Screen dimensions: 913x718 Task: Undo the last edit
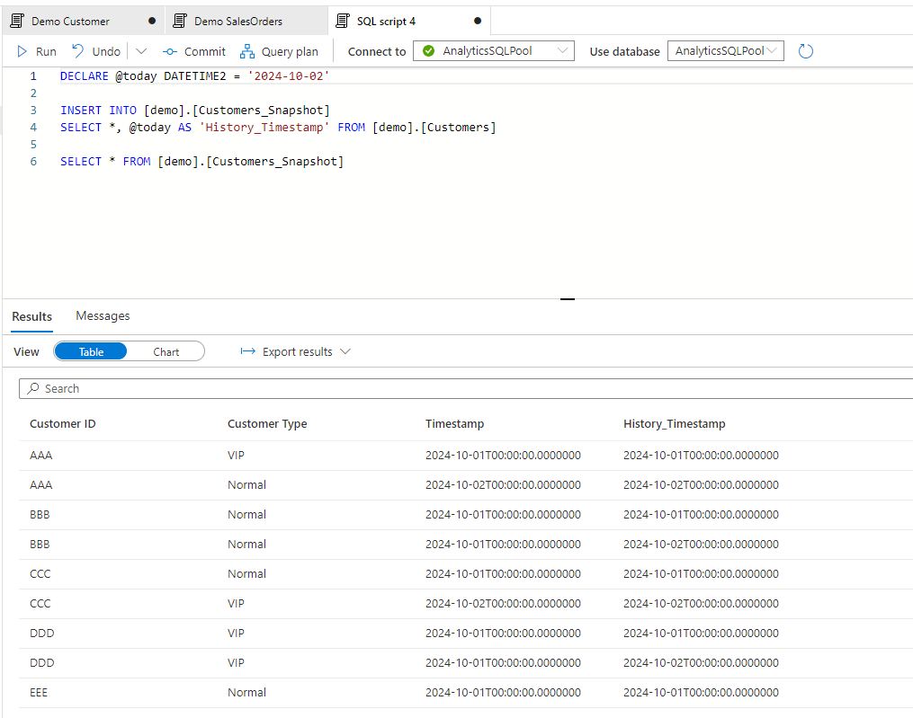click(x=96, y=51)
